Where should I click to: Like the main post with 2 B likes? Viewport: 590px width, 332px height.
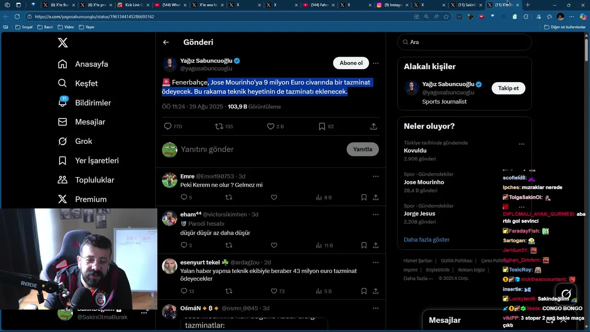click(x=275, y=126)
